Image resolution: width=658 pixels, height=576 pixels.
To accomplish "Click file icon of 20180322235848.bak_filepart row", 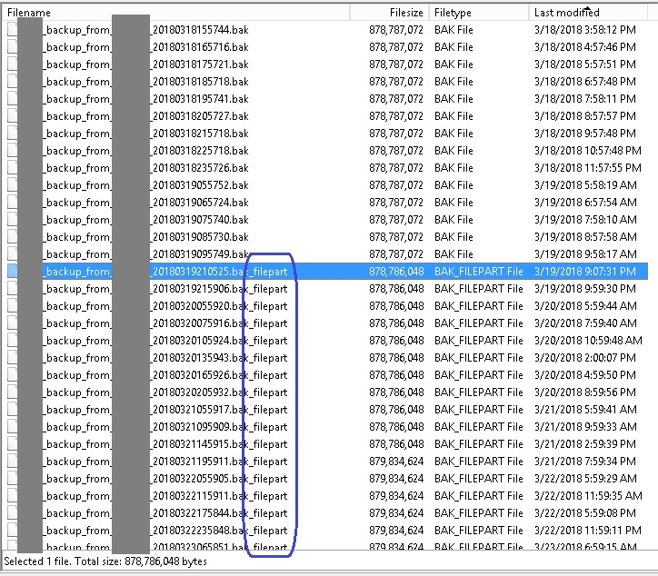I will pyautogui.click(x=12, y=531).
